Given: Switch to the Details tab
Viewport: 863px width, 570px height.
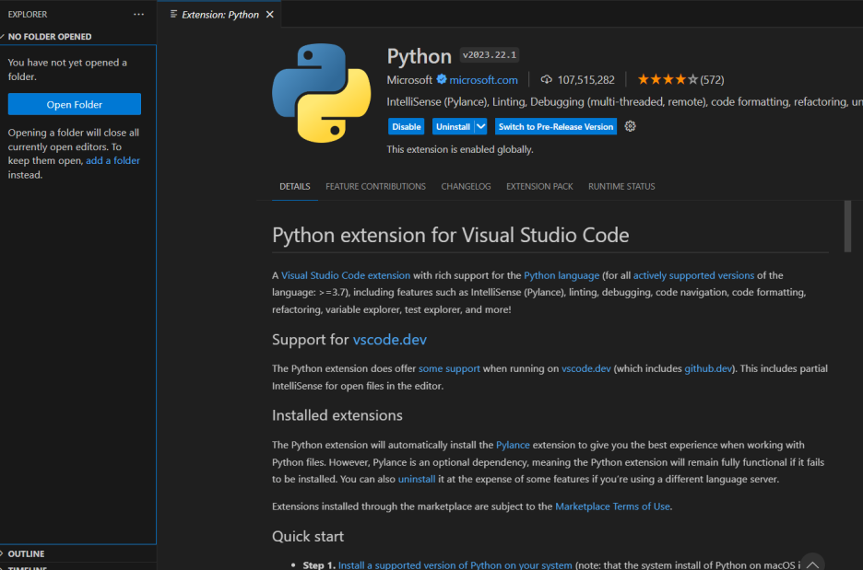Looking at the screenshot, I should coord(294,186).
